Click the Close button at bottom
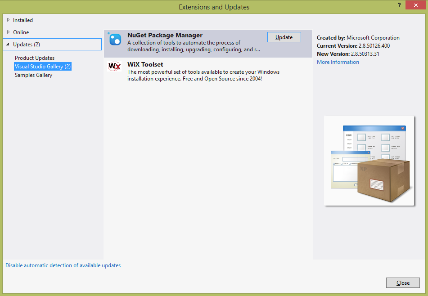Screen dimensions: 428x296 click(x=403, y=283)
